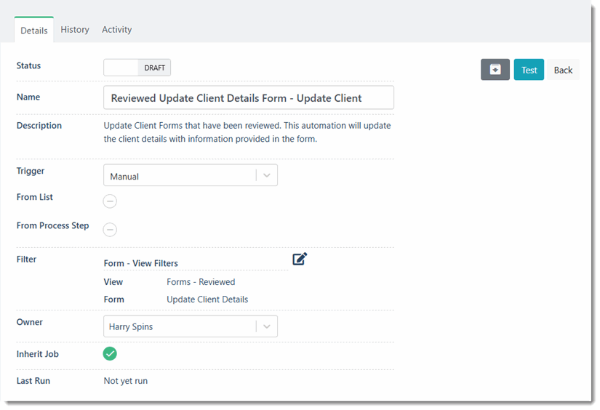
Task: Toggle the Status DRAFT switch
Action: (137, 68)
